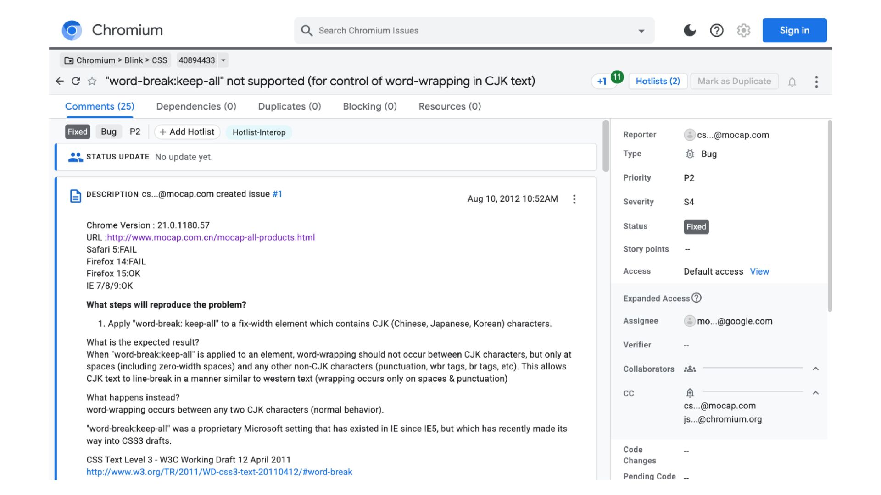Click the comments pane vertical scrollbar

pos(606,147)
